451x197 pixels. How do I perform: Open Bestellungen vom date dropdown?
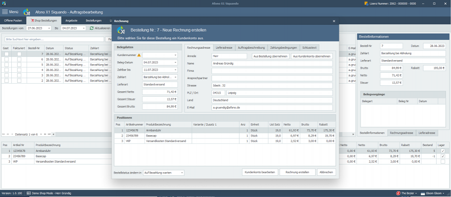coord(49,28)
